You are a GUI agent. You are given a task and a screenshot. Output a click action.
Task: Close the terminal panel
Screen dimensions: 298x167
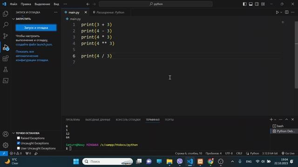[293, 120]
